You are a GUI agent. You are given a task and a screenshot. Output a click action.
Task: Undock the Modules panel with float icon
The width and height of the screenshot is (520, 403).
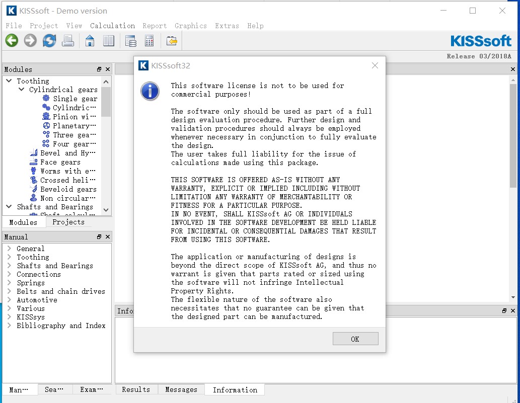point(99,69)
